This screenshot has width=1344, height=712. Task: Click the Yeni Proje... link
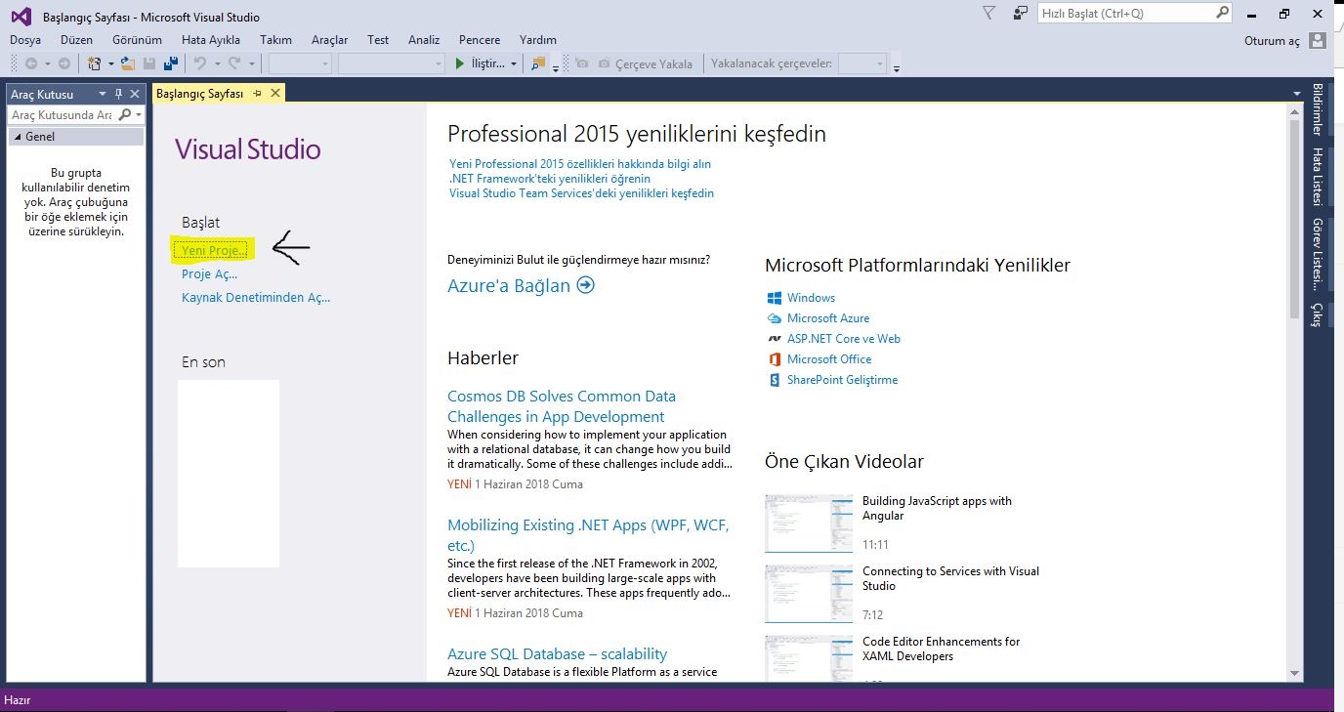[x=214, y=251]
